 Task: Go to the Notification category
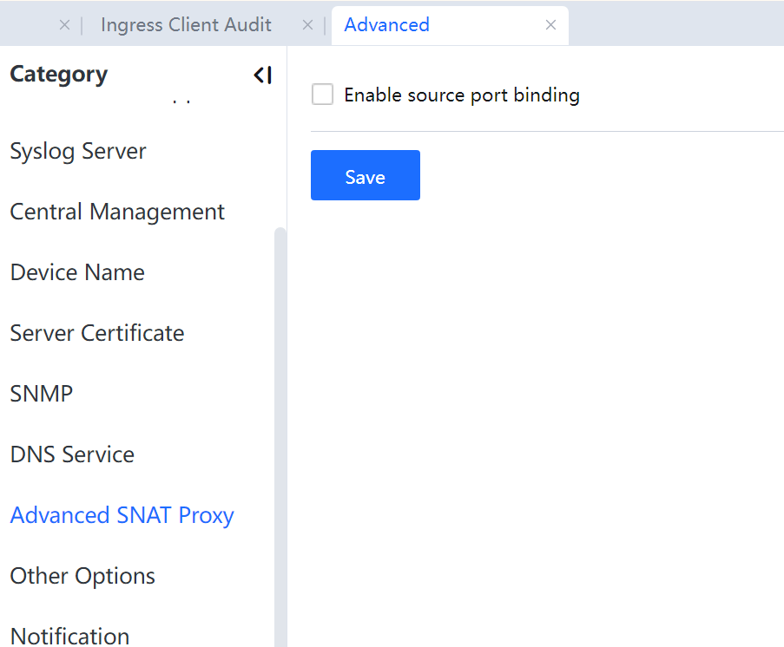point(69,636)
